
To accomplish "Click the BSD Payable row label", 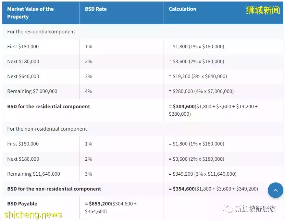I will 22,204.
